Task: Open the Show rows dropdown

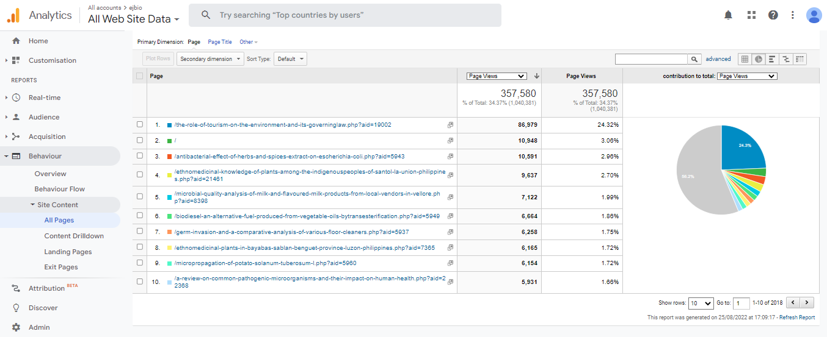Action: click(701, 303)
